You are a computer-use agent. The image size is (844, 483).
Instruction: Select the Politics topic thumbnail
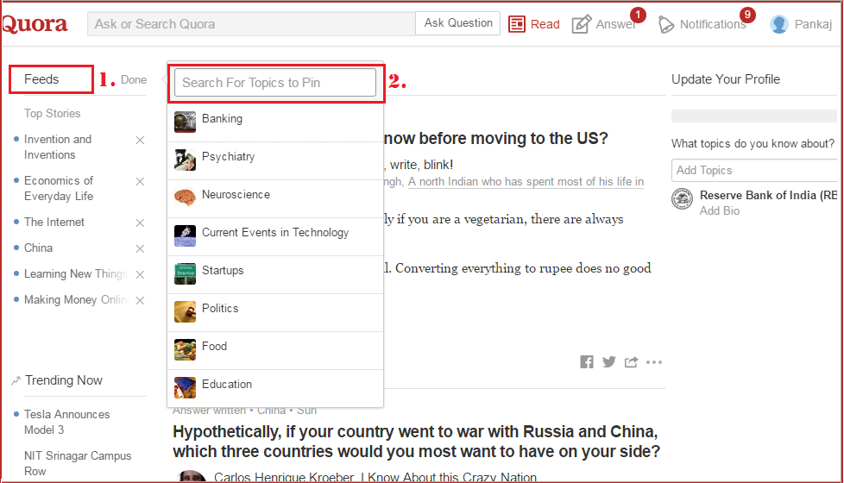tap(185, 311)
